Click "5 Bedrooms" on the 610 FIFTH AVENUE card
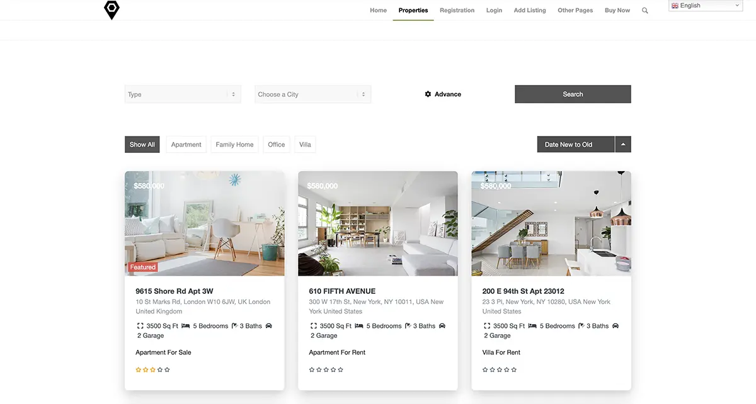 [x=384, y=326]
